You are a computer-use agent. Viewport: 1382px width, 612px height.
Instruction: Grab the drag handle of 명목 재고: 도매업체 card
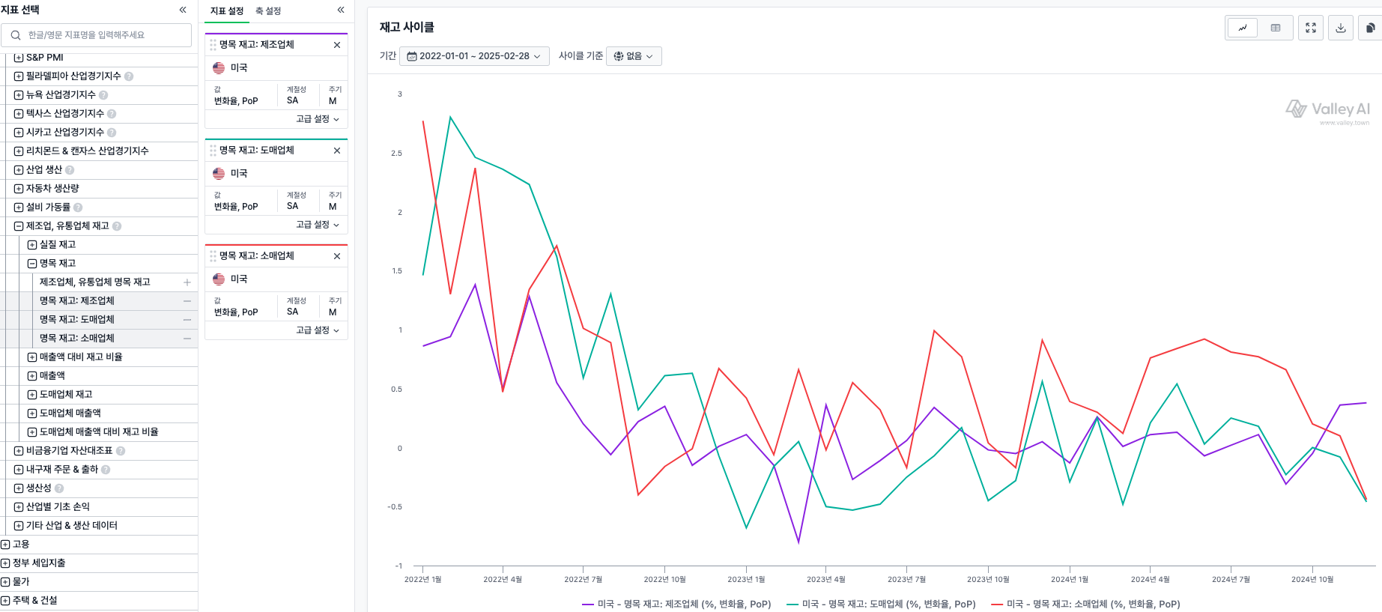213,151
